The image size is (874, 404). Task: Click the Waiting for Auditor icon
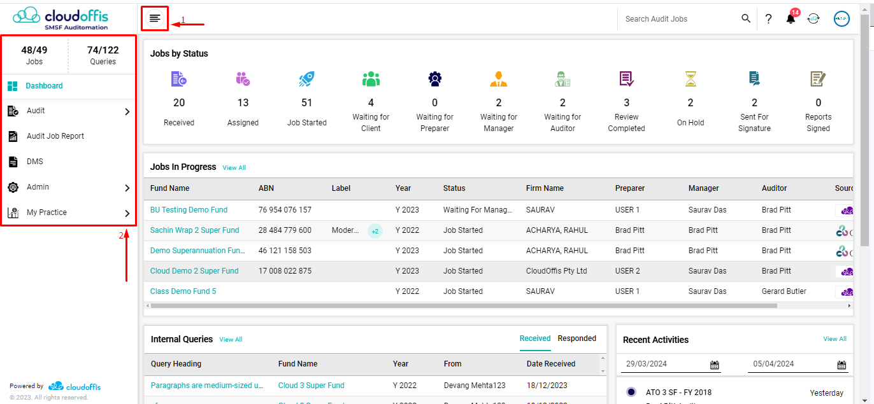tap(562, 79)
